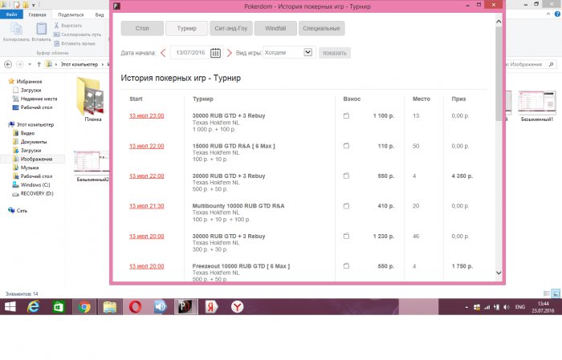Switch to the Турнир tab

(x=186, y=28)
